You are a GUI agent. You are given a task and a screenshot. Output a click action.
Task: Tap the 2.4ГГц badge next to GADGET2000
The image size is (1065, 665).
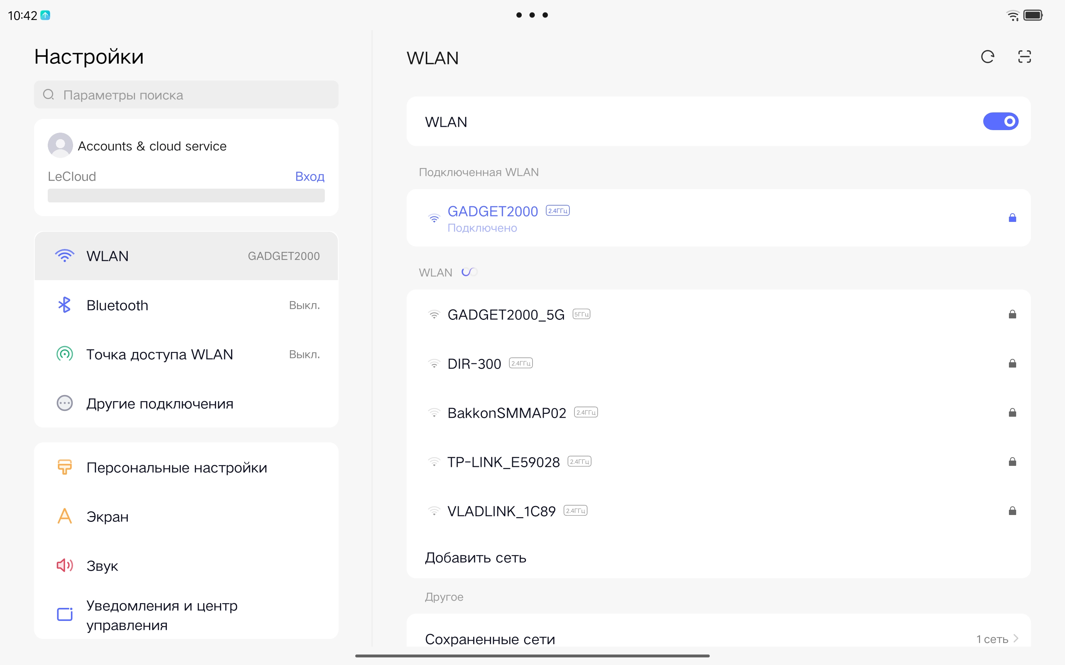tap(557, 211)
